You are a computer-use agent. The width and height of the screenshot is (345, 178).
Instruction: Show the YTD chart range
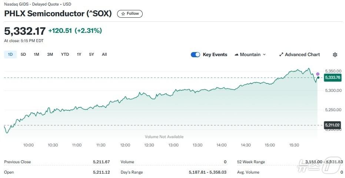(65, 55)
